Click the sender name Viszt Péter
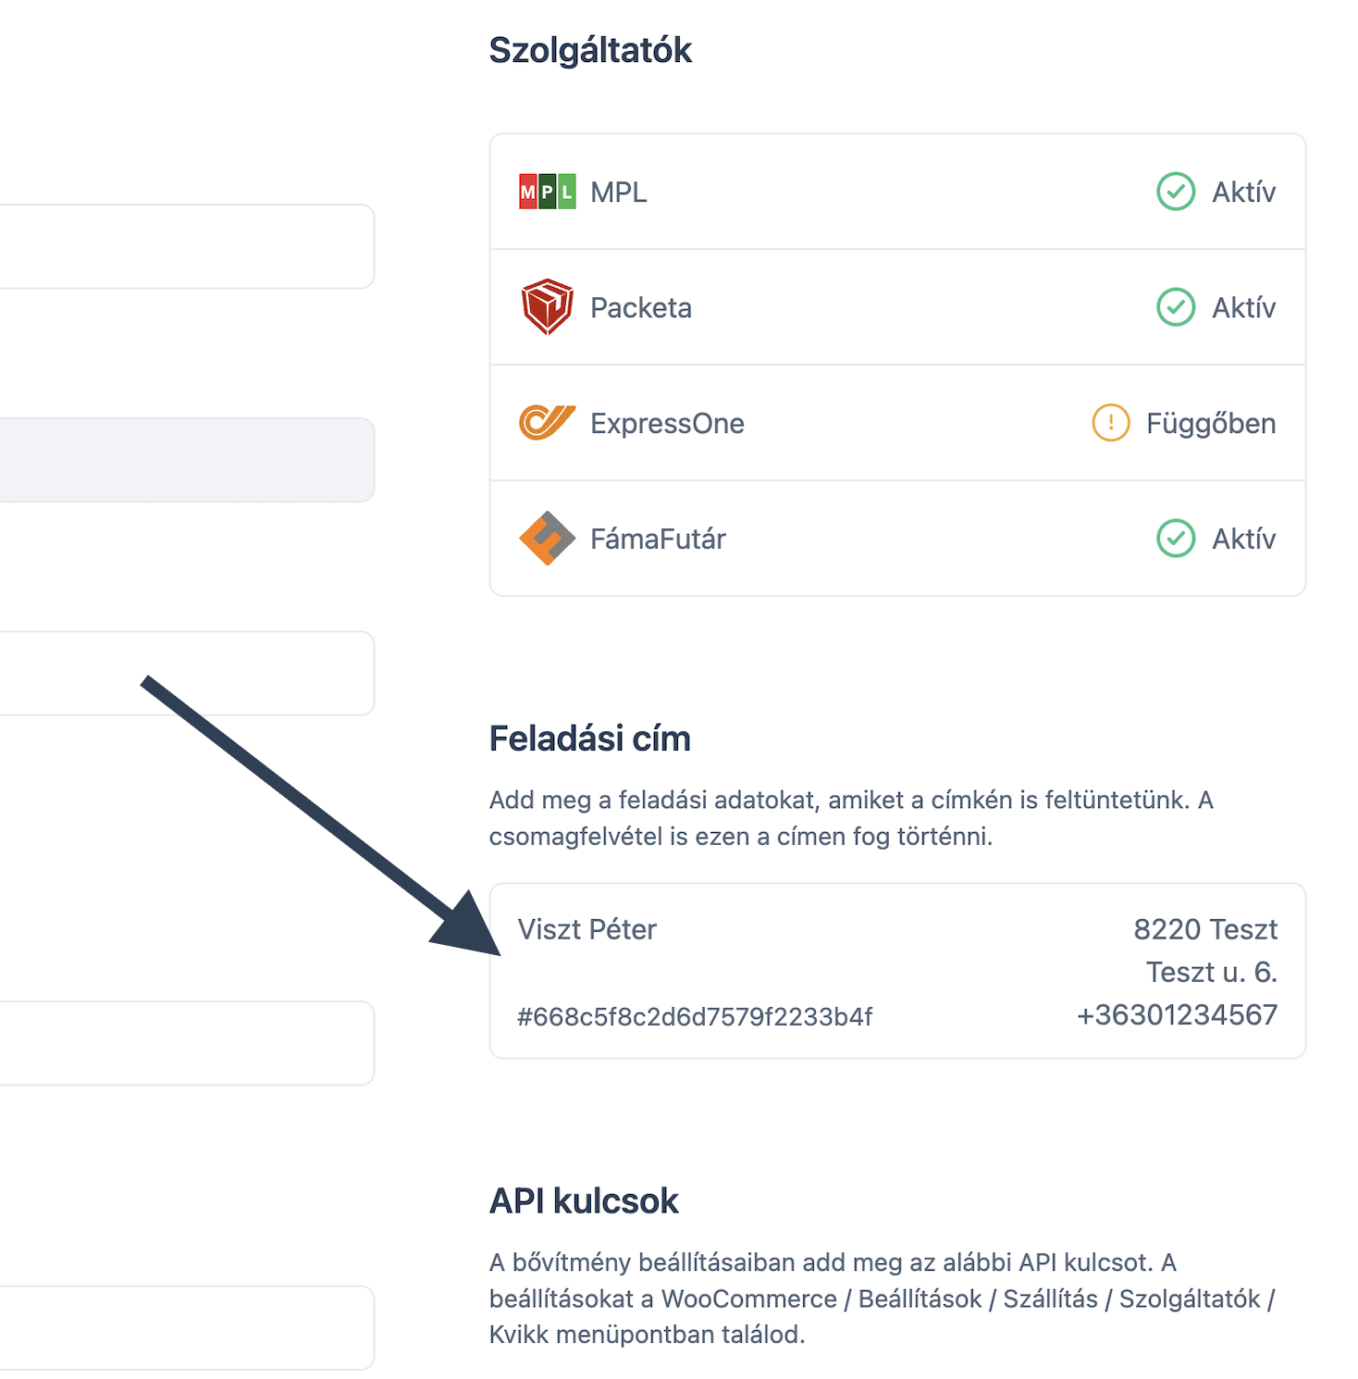The height and width of the screenshot is (1379, 1358). 586,929
